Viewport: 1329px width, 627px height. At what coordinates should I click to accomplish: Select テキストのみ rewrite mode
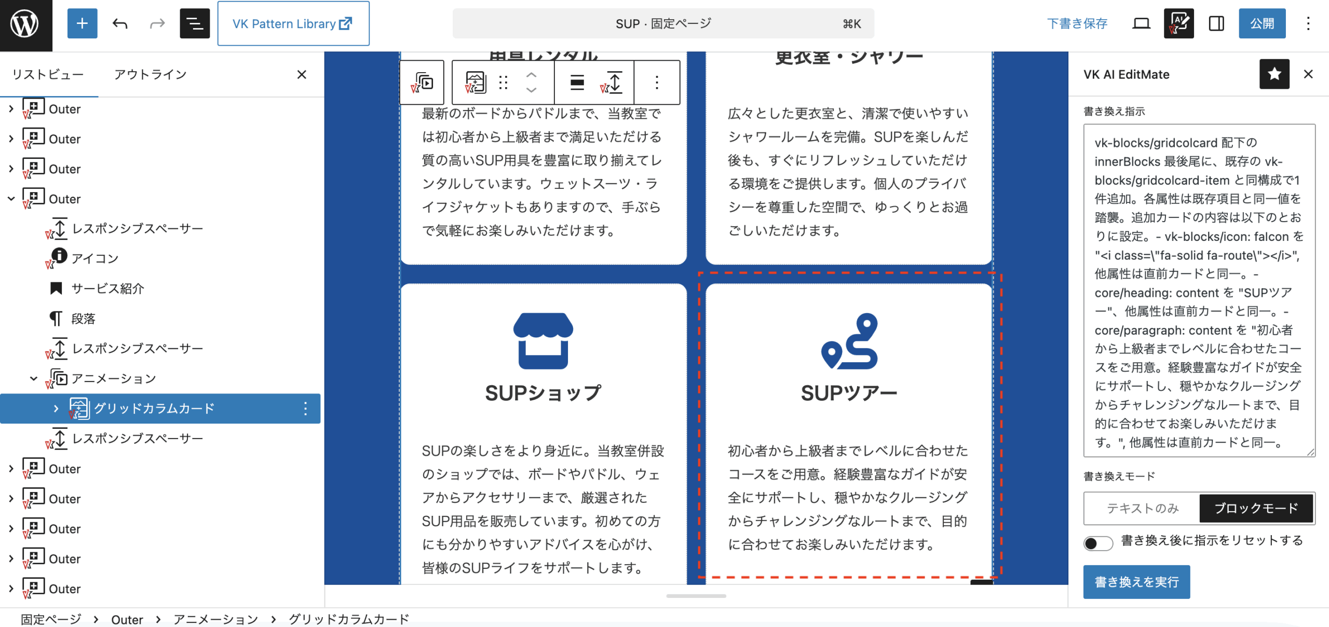pyautogui.click(x=1142, y=508)
